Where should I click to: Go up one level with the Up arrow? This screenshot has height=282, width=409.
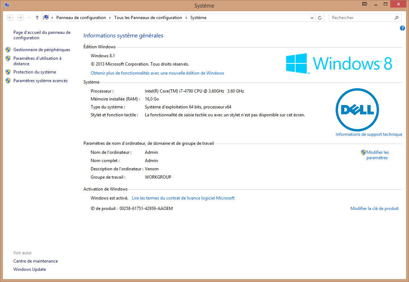coord(37,18)
